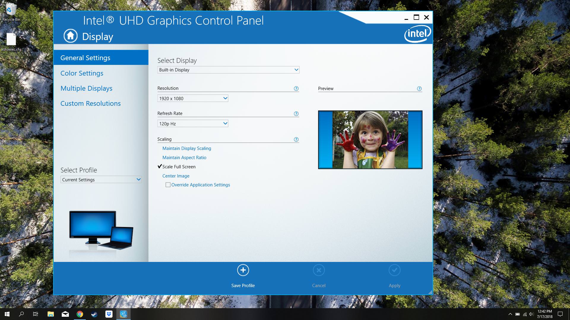Open the Action Center notifications icon
570x320 pixels.
(560, 314)
